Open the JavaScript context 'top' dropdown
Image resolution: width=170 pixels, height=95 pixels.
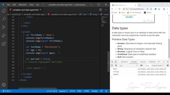point(129,65)
